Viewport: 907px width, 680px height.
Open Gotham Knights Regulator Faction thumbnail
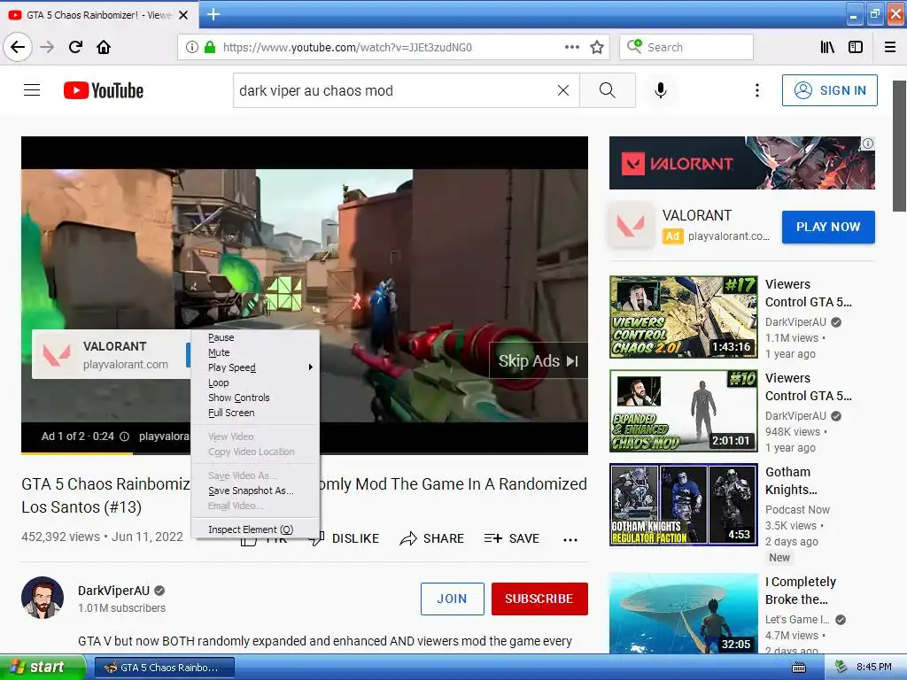pos(683,504)
